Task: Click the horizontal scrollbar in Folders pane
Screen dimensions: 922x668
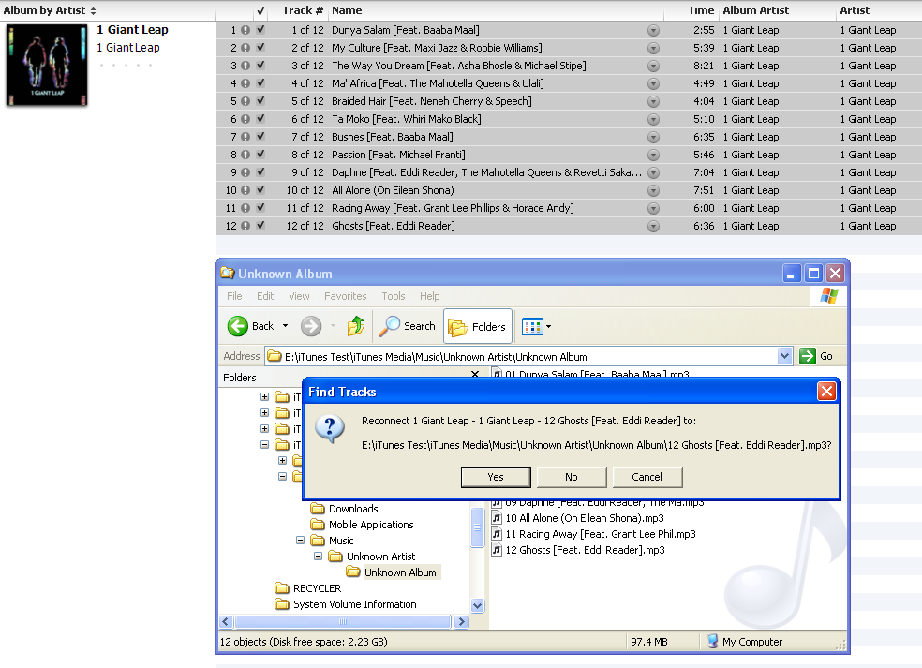Action: click(343, 621)
